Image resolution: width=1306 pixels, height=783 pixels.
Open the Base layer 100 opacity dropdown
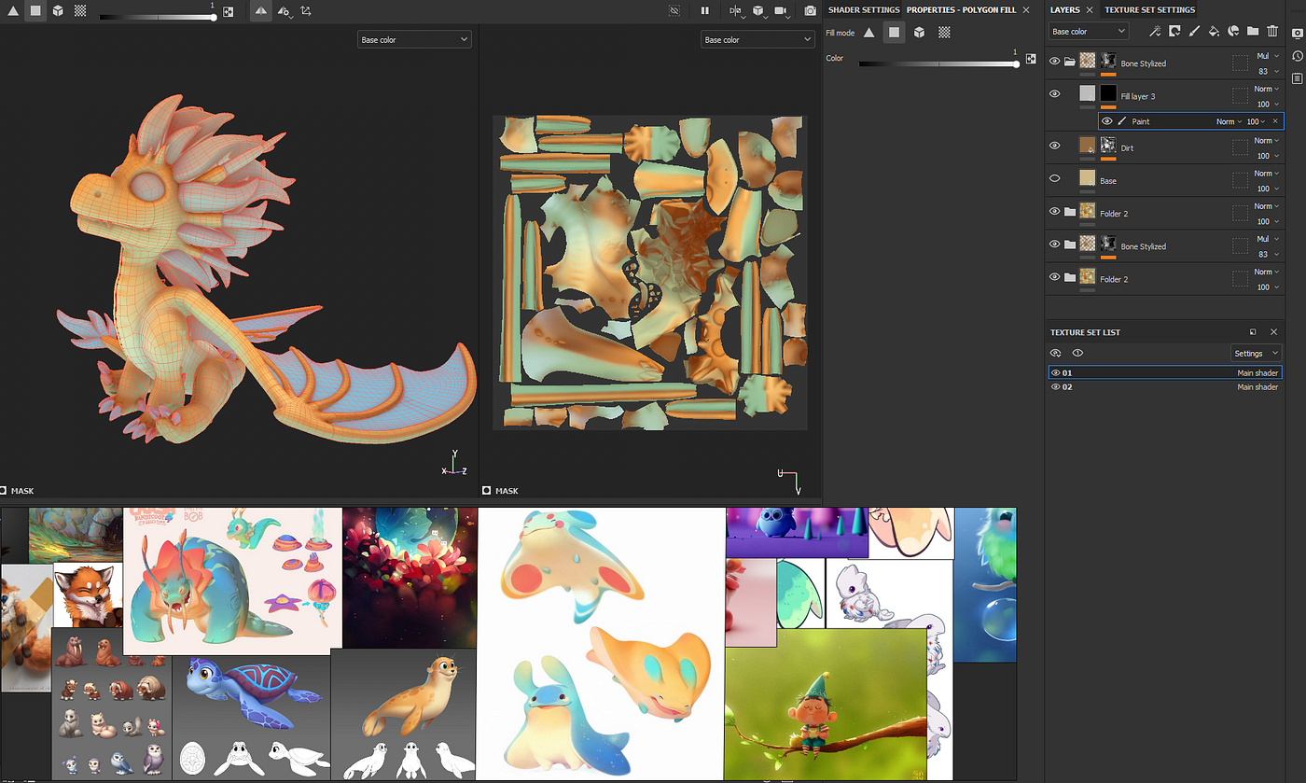[x=1267, y=189]
